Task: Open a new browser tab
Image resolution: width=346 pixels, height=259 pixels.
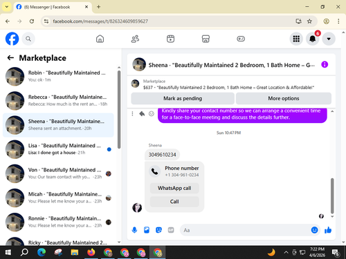Action: pos(98,7)
